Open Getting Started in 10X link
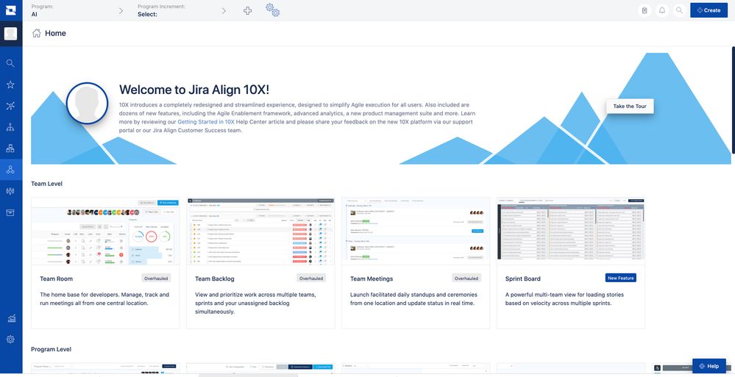This screenshot has width=735, height=377. coord(206,122)
